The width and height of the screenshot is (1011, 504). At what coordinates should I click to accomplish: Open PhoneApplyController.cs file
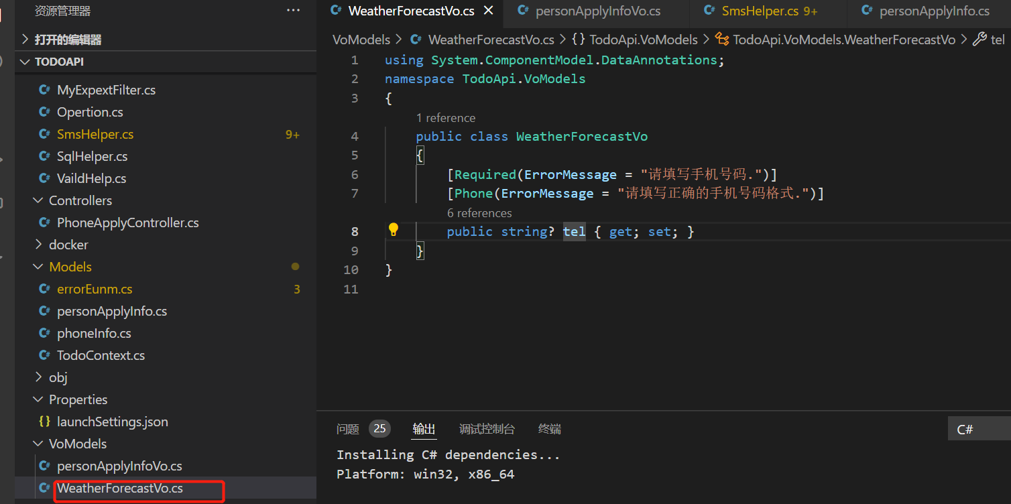[x=128, y=223]
